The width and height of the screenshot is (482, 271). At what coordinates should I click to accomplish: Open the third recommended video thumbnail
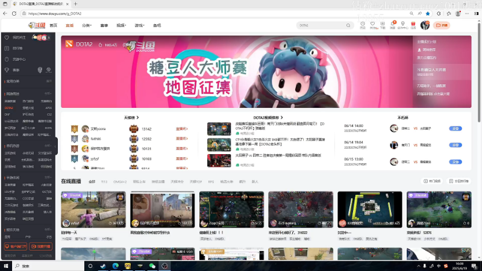[219, 161]
